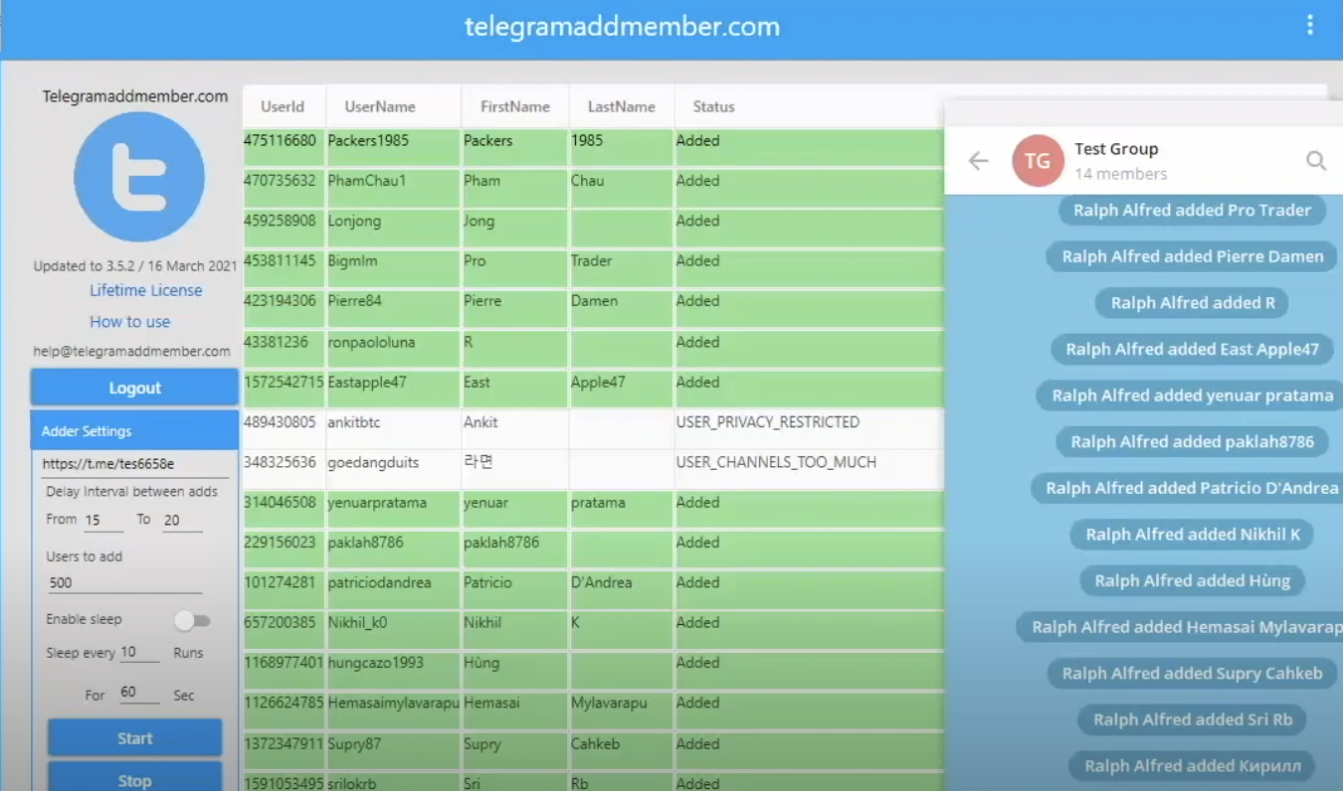The height and width of the screenshot is (791, 1343).
Task: Click the 14 members subtitle
Action: 1120,174
